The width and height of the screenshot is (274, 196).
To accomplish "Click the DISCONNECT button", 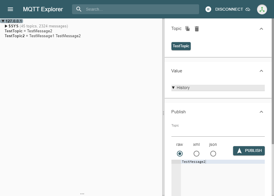I will 230,9.
